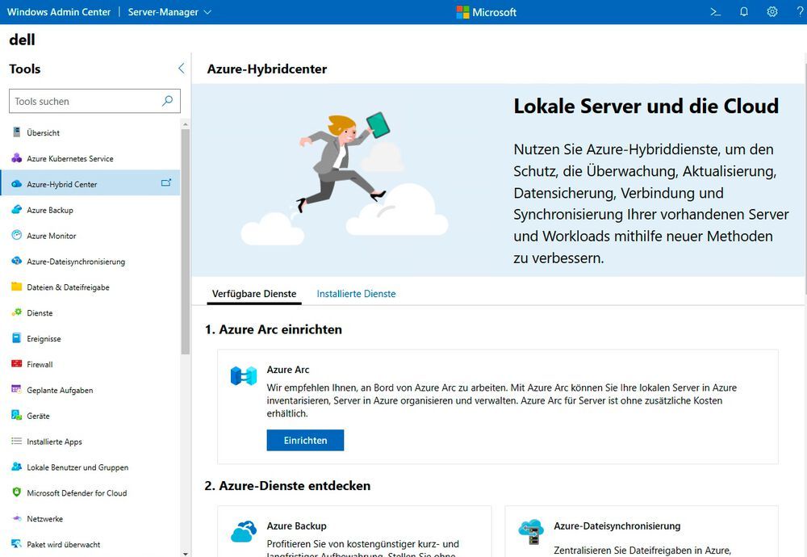Pop out Azure-Hybrid Center in new window
807x557 pixels.
tap(167, 183)
